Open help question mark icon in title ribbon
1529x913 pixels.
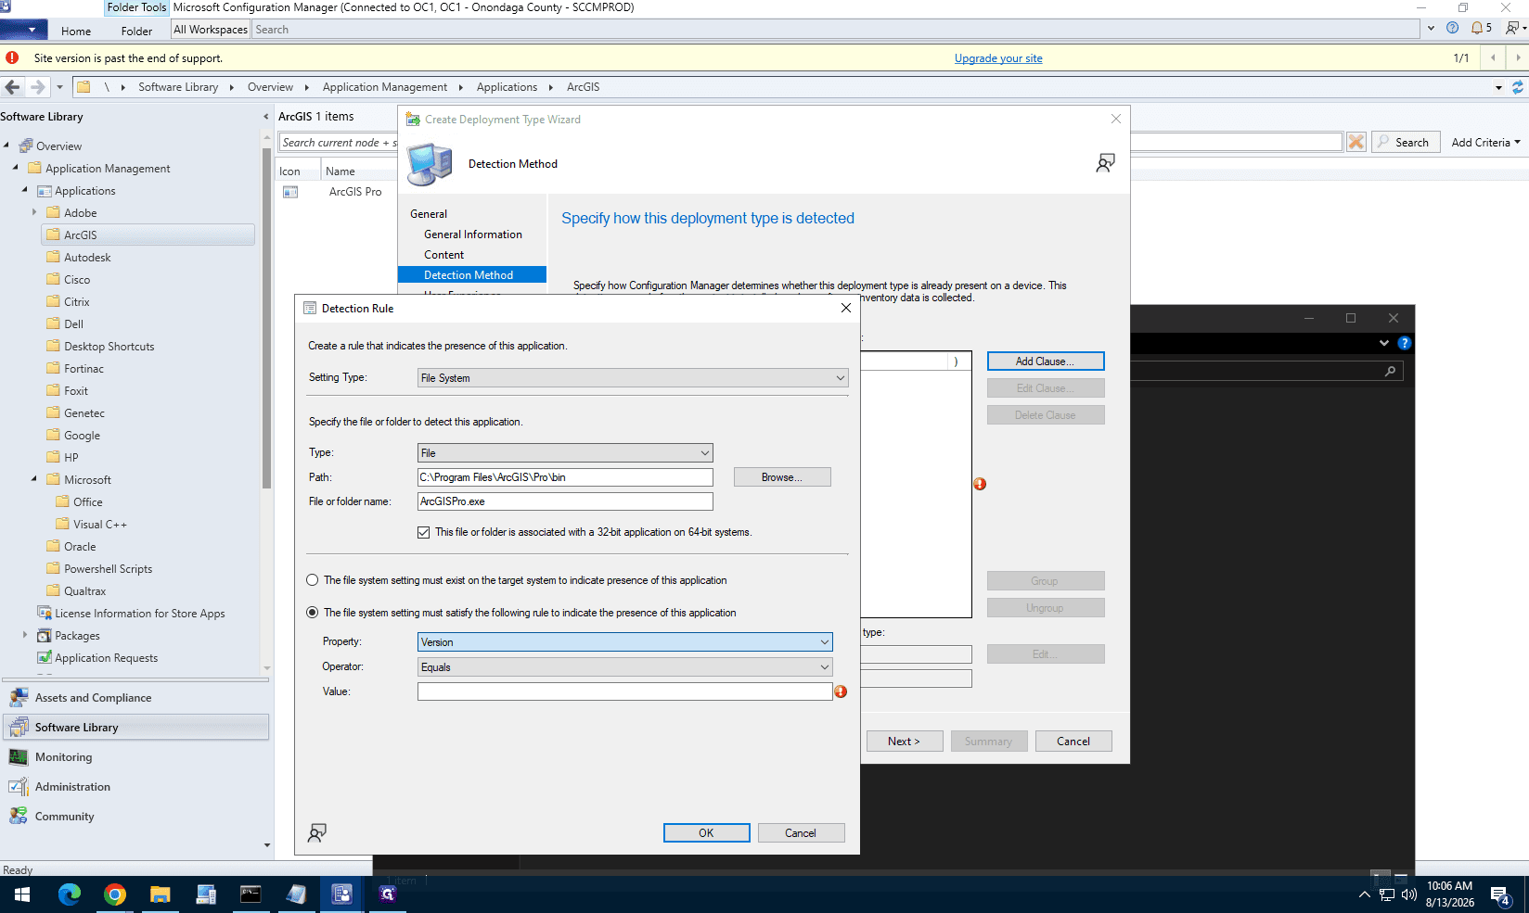click(x=1452, y=29)
